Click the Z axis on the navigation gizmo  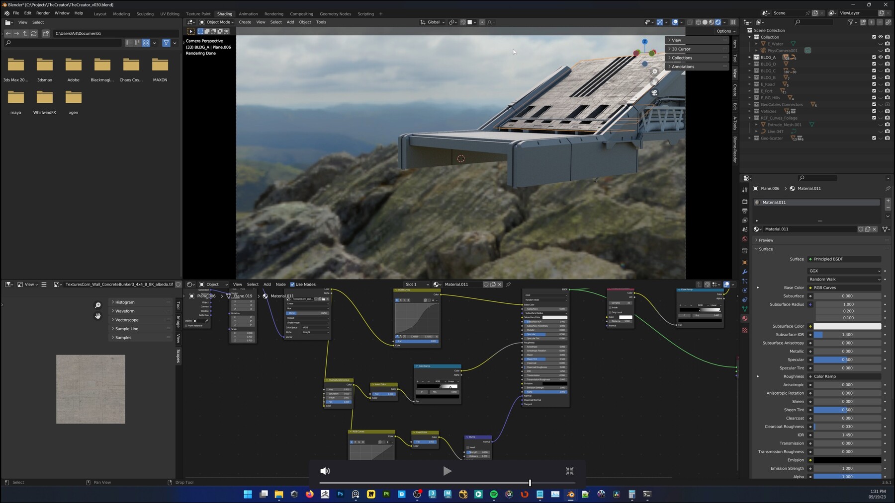644,42
